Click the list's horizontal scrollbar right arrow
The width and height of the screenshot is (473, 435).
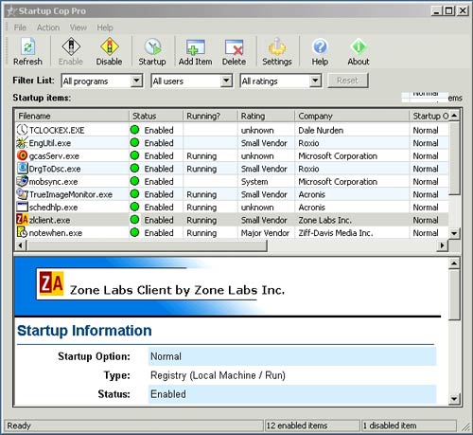pyautogui.click(x=442, y=245)
